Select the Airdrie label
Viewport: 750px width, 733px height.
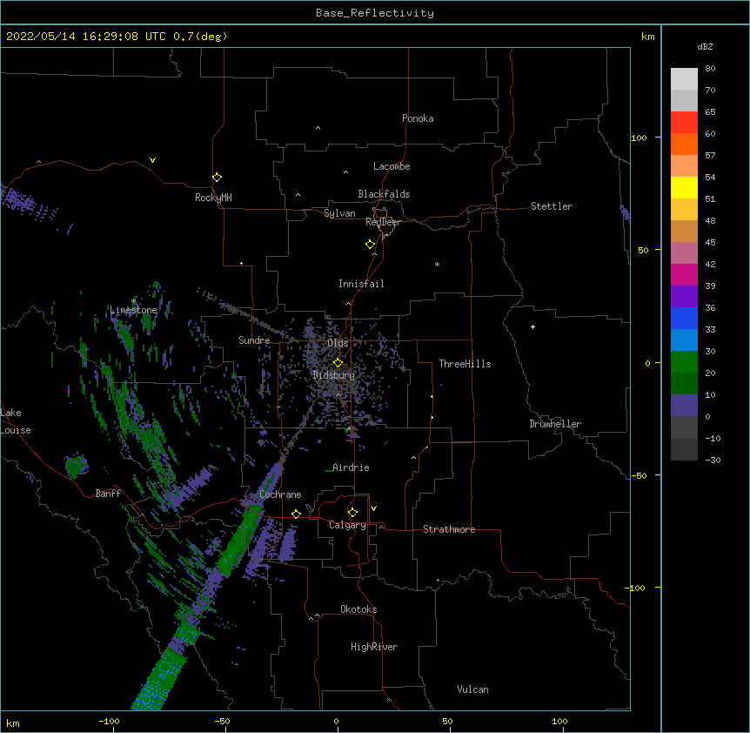(351, 467)
